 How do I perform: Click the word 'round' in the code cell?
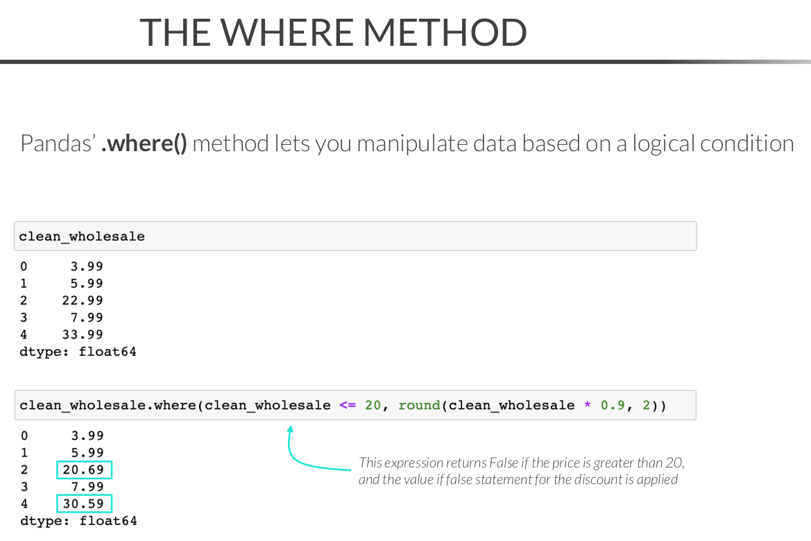[x=419, y=405]
